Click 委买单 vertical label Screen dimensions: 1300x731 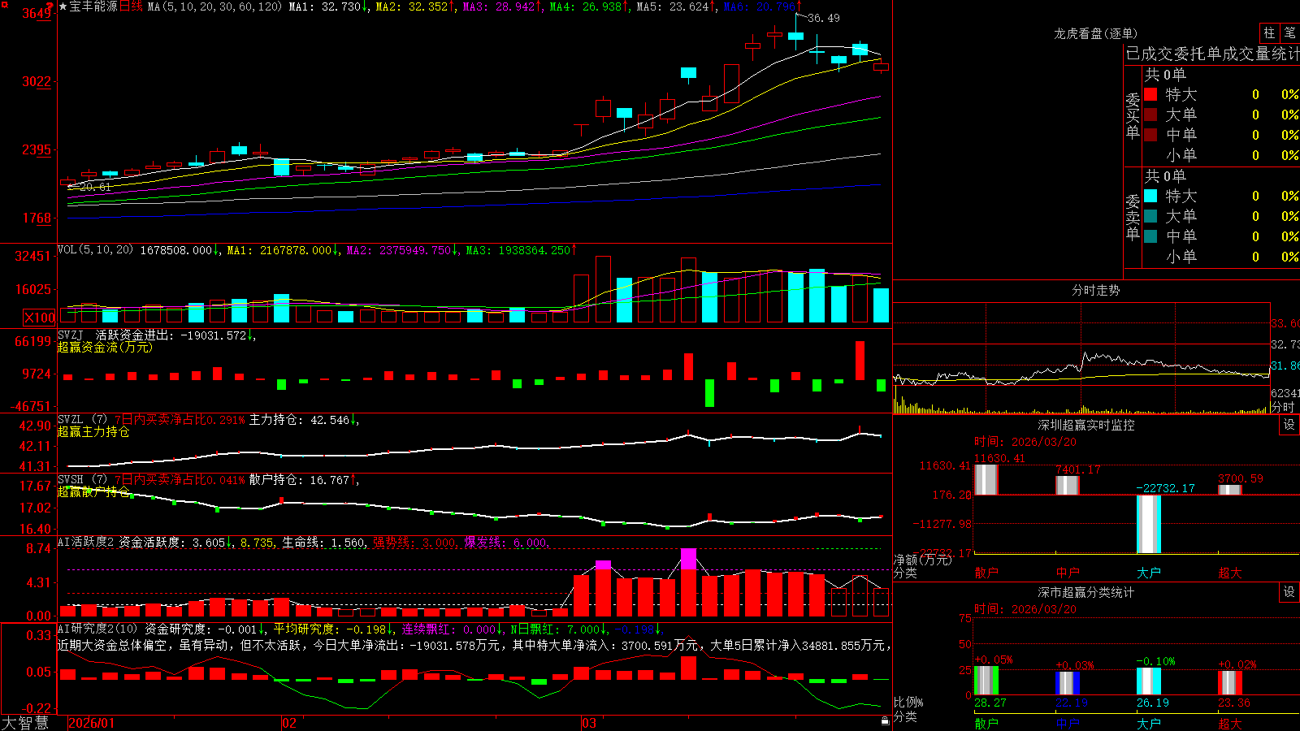[x=1133, y=116]
